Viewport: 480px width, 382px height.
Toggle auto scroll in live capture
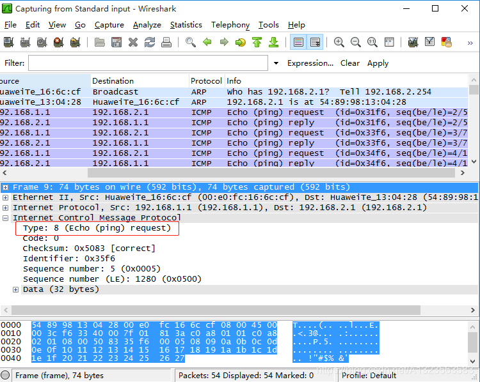click(x=315, y=42)
